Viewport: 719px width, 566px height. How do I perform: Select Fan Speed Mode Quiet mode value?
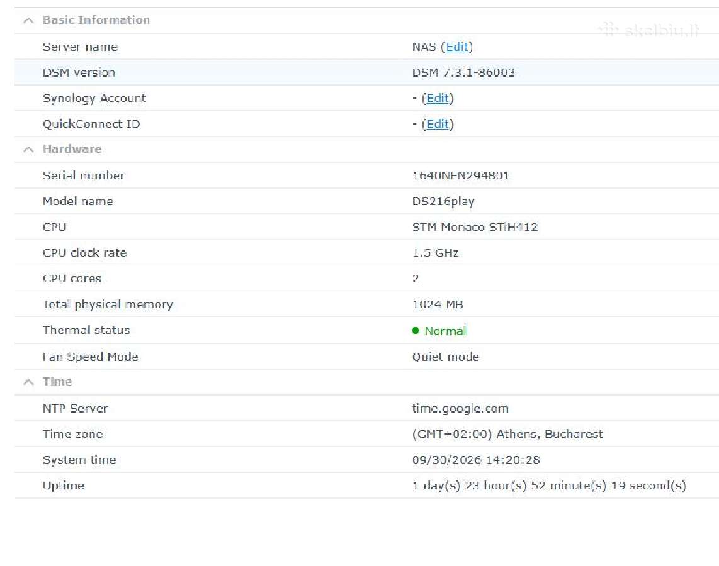coord(445,357)
